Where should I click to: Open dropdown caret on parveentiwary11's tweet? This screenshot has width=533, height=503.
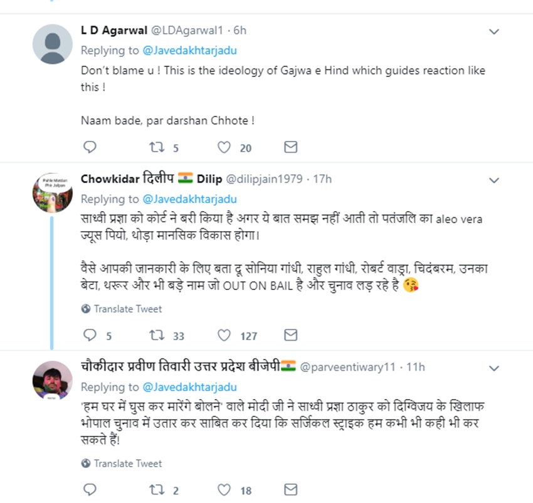point(494,368)
